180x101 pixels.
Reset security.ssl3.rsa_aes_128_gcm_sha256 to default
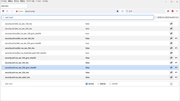click(x=176, y=58)
